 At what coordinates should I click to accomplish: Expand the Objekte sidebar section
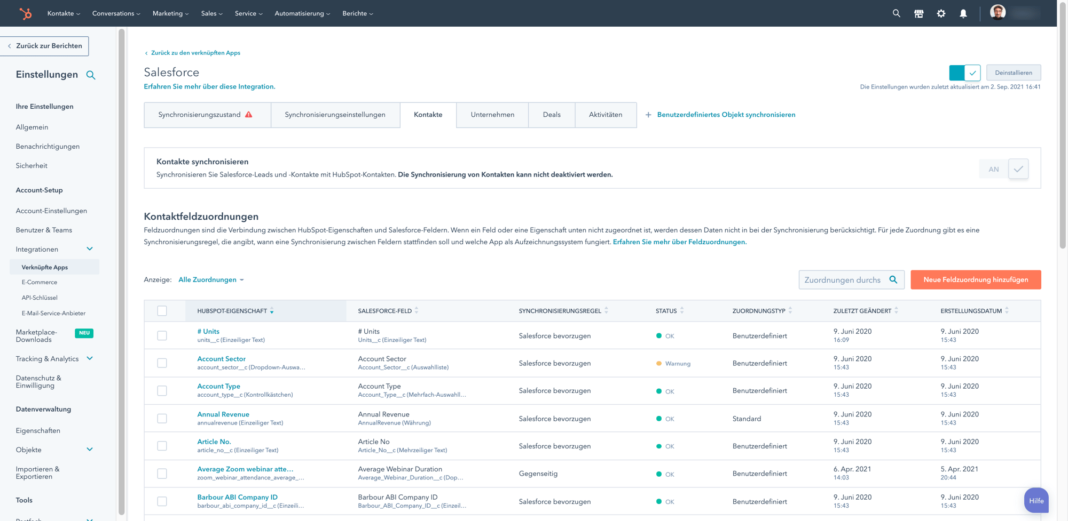pos(90,450)
